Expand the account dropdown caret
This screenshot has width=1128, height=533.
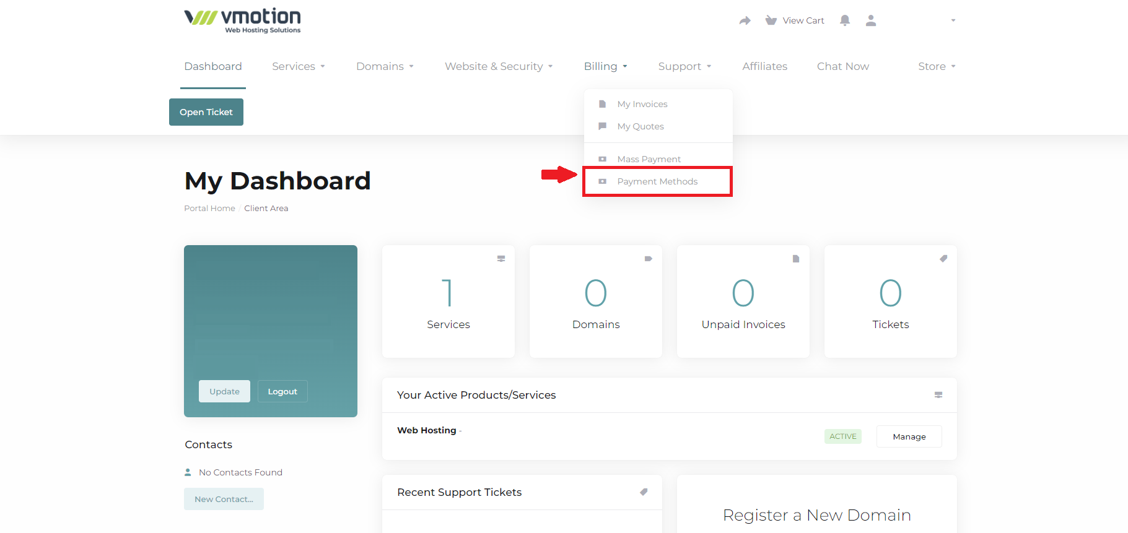point(953,20)
